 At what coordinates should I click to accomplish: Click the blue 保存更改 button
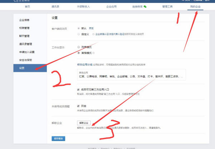58,138
